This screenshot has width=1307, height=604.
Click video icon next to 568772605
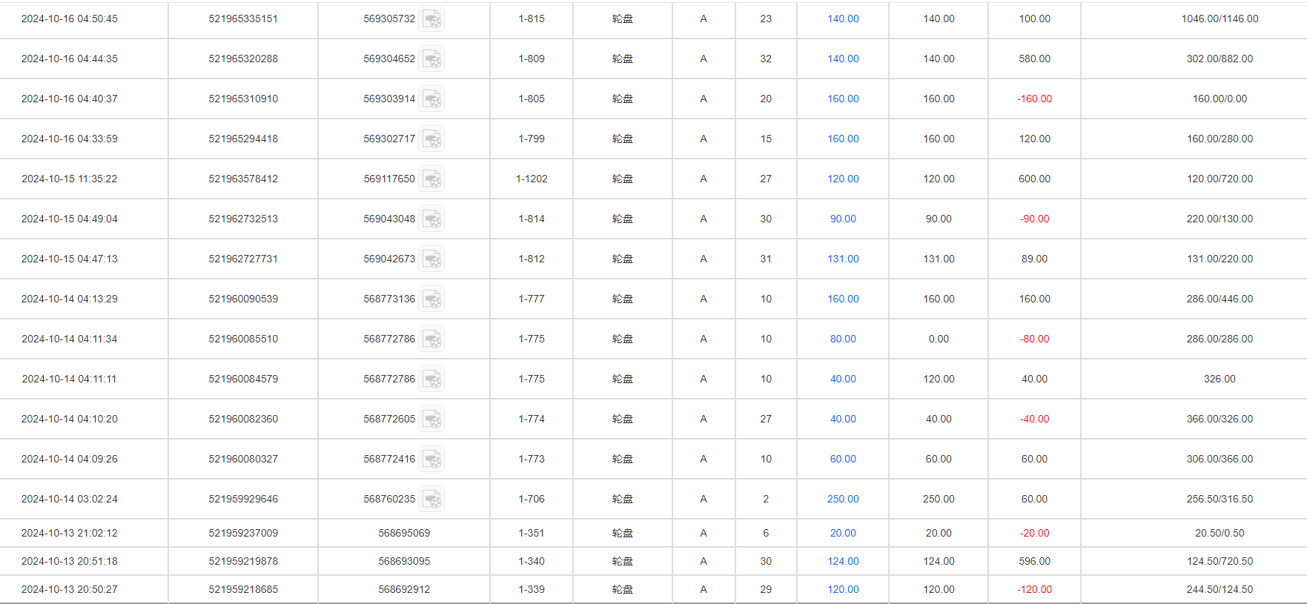[x=431, y=419]
